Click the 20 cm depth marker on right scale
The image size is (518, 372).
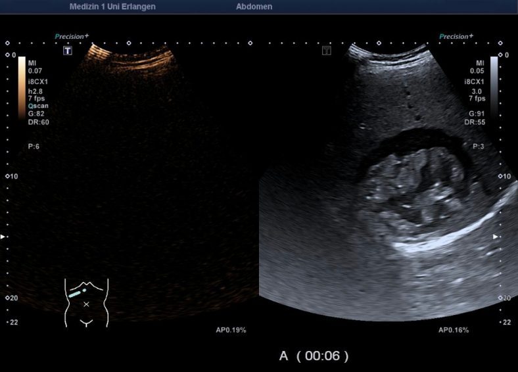click(504, 298)
